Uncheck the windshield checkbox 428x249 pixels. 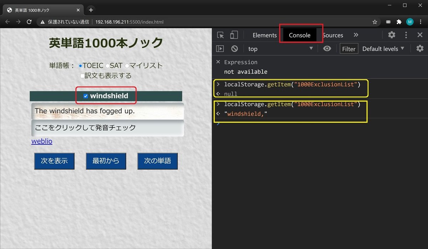86,96
